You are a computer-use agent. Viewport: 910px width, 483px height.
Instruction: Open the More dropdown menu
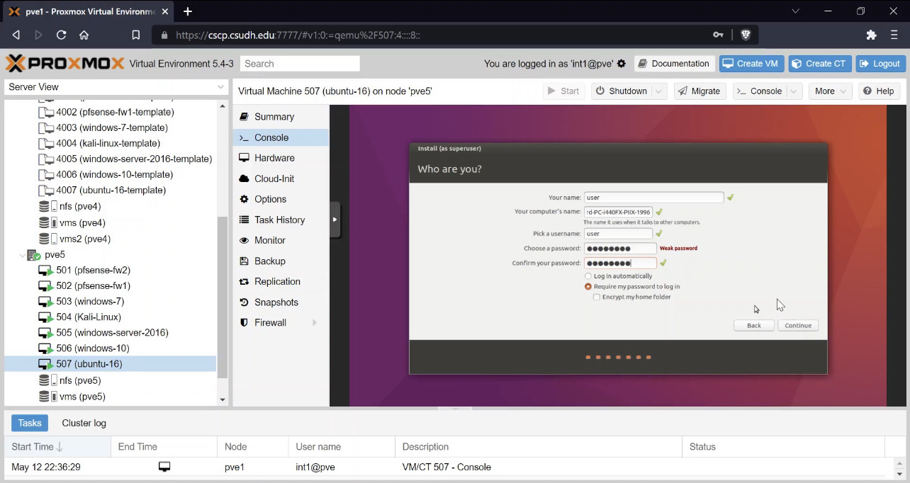(x=829, y=91)
